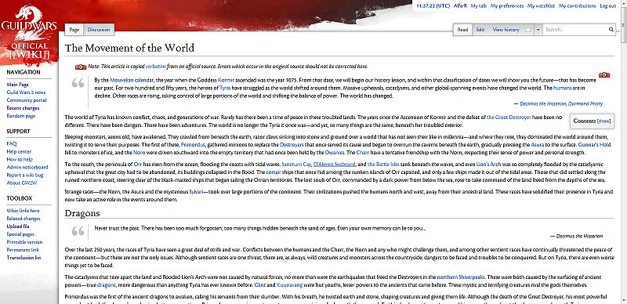Open the Lion's Arch link

488,164
